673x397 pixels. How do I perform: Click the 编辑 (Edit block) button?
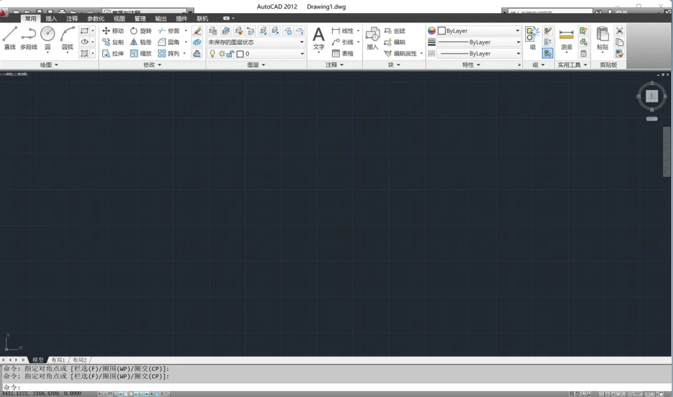pyautogui.click(x=395, y=42)
